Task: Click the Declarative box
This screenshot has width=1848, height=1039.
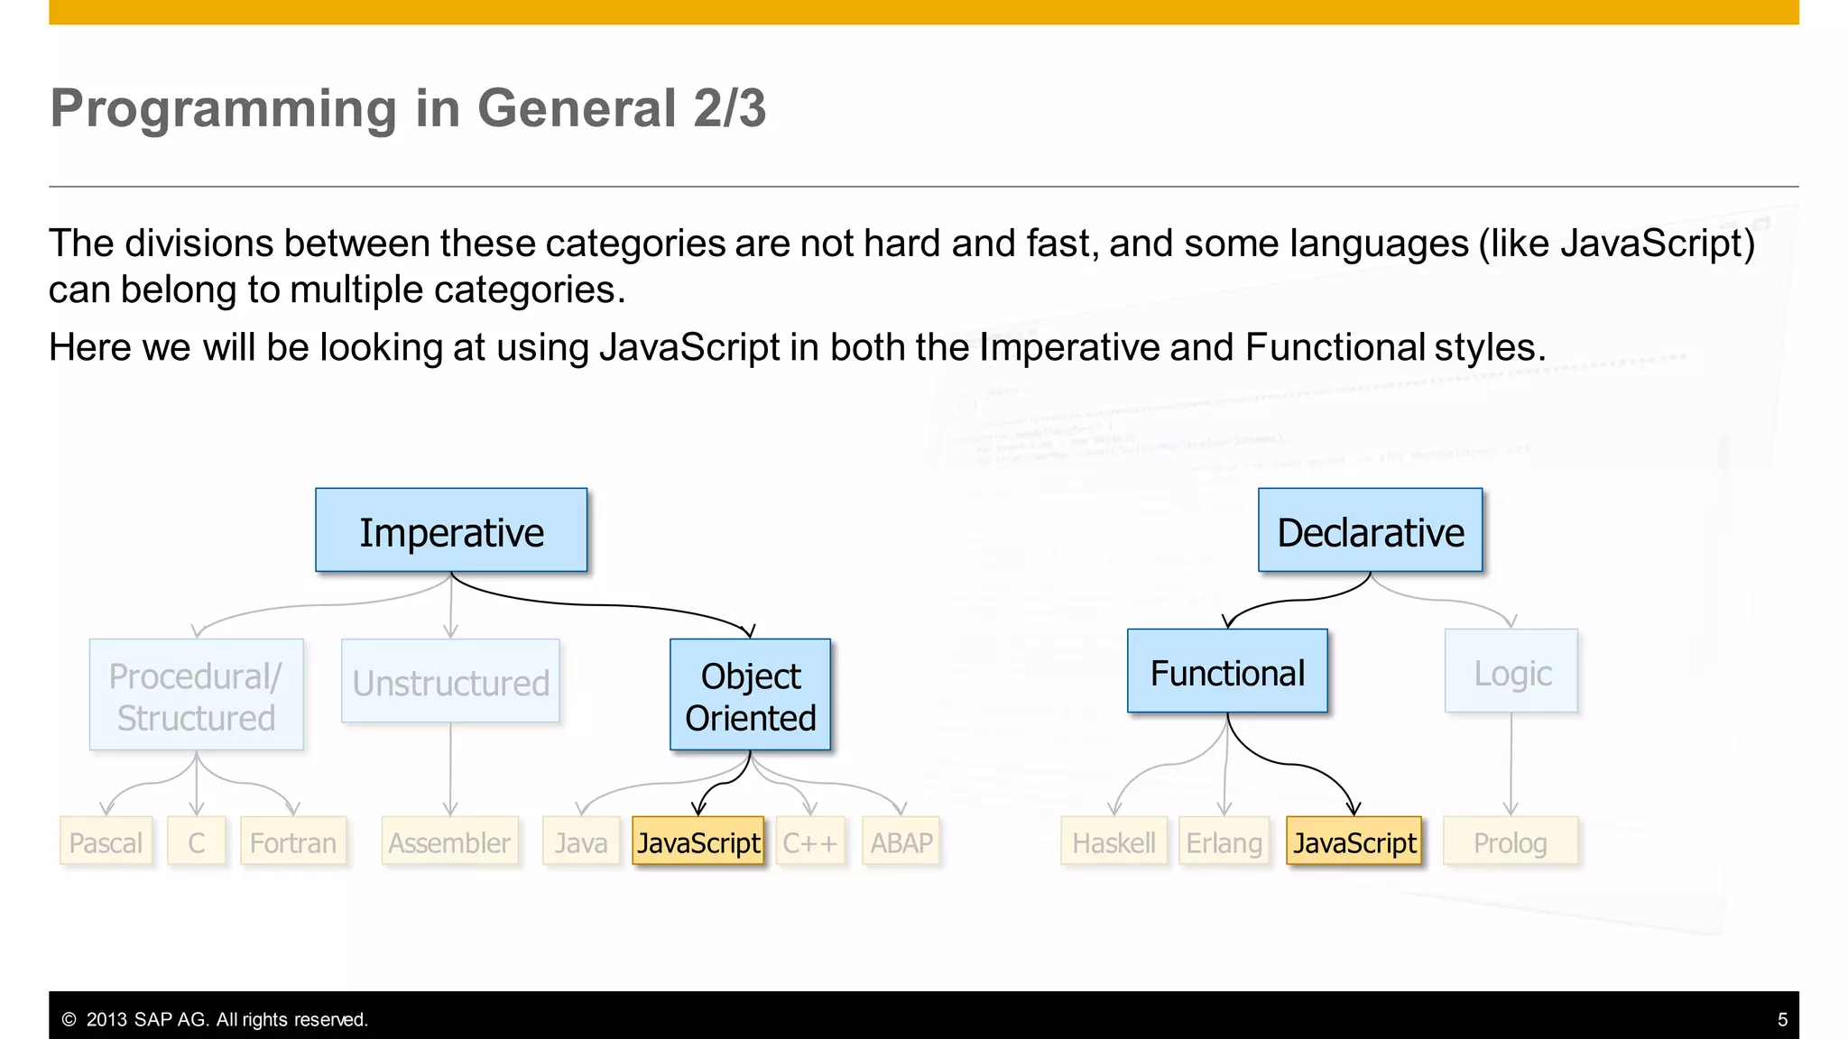Action: (x=1370, y=530)
